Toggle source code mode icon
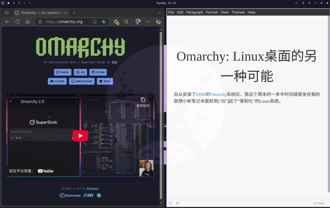The height and width of the screenshot is (208, 330). (178, 203)
